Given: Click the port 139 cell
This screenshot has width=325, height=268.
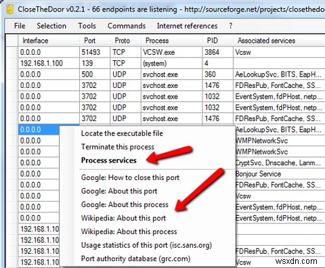Looking at the screenshot, I should pos(95,64).
